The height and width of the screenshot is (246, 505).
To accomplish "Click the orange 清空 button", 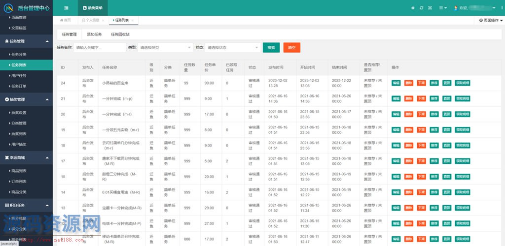I will click(292, 48).
